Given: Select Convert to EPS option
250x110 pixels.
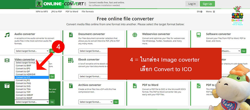Looking at the screenshot, I should point(32,68).
